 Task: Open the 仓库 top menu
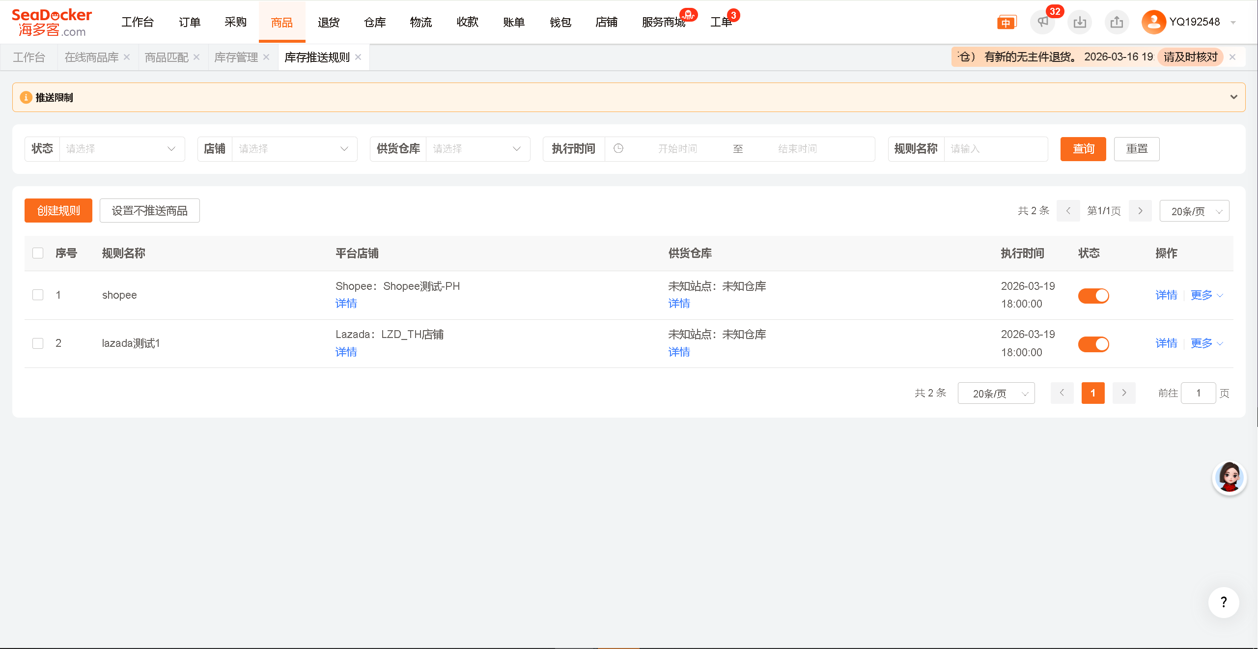click(x=375, y=22)
